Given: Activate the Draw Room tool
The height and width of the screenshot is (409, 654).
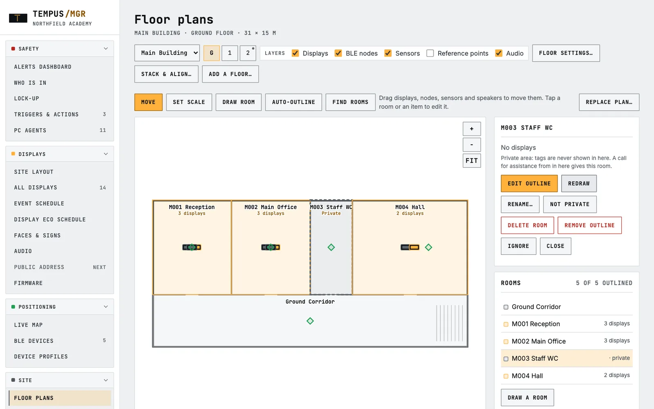Looking at the screenshot, I should (239, 102).
